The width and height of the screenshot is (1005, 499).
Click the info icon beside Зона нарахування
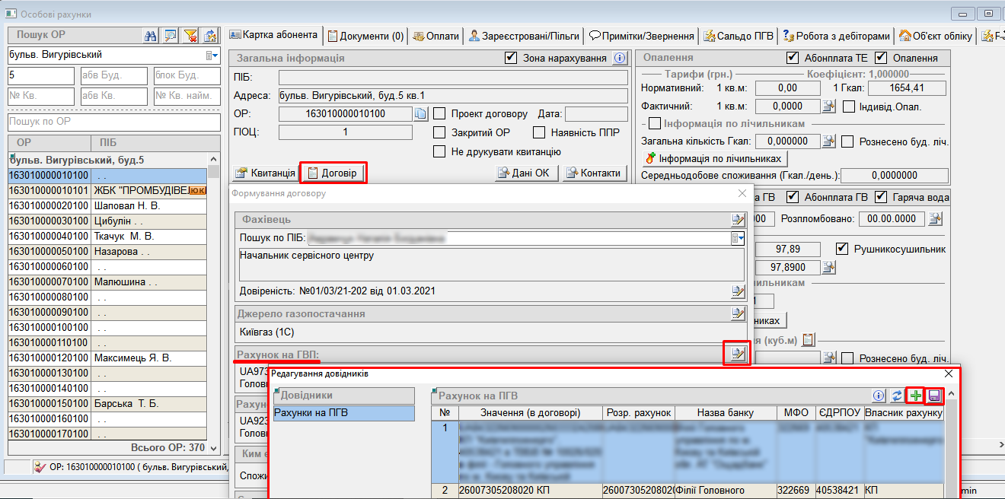[619, 58]
